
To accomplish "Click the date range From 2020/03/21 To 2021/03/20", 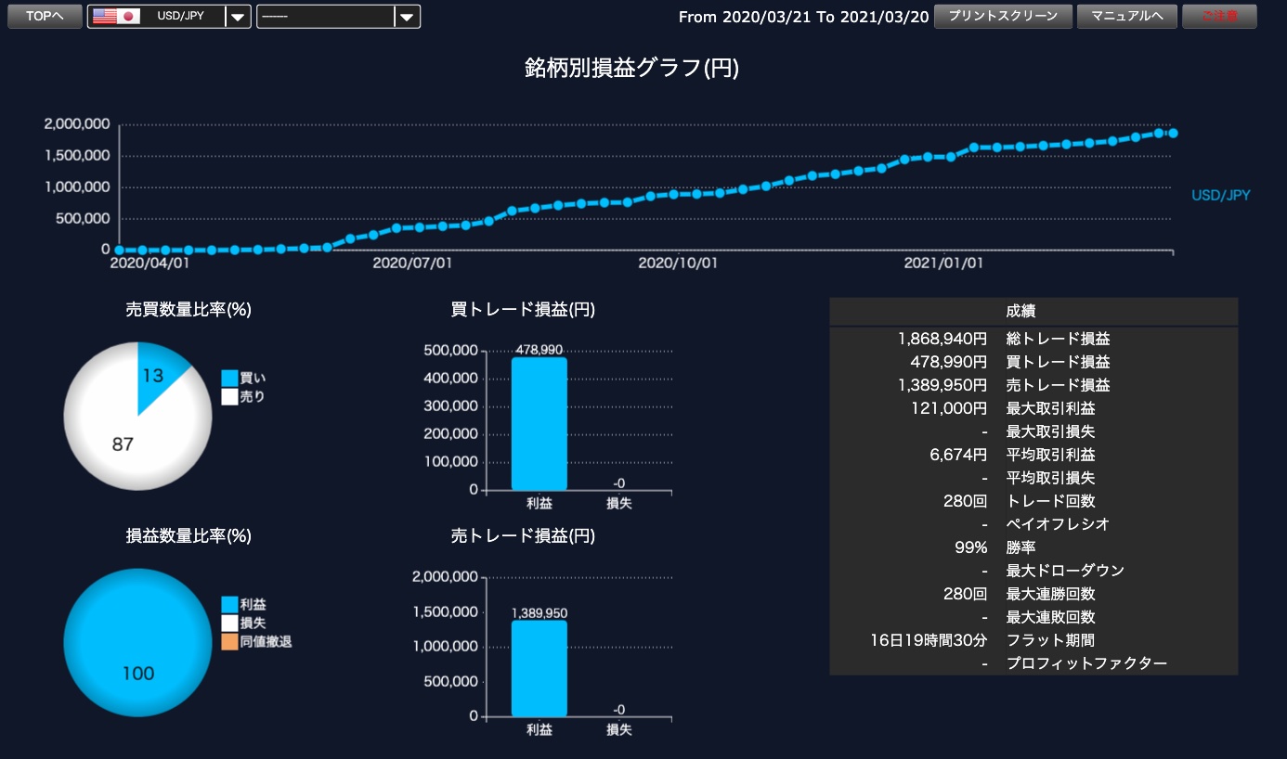I will 803,17.
